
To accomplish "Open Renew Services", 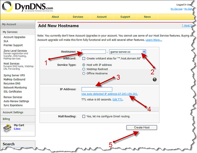I will click(13, 97).
